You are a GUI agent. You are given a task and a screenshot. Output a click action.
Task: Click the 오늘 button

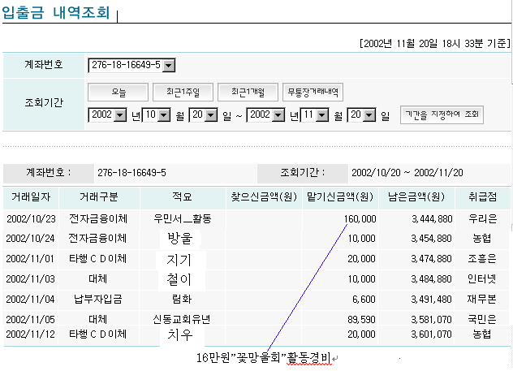[118, 92]
